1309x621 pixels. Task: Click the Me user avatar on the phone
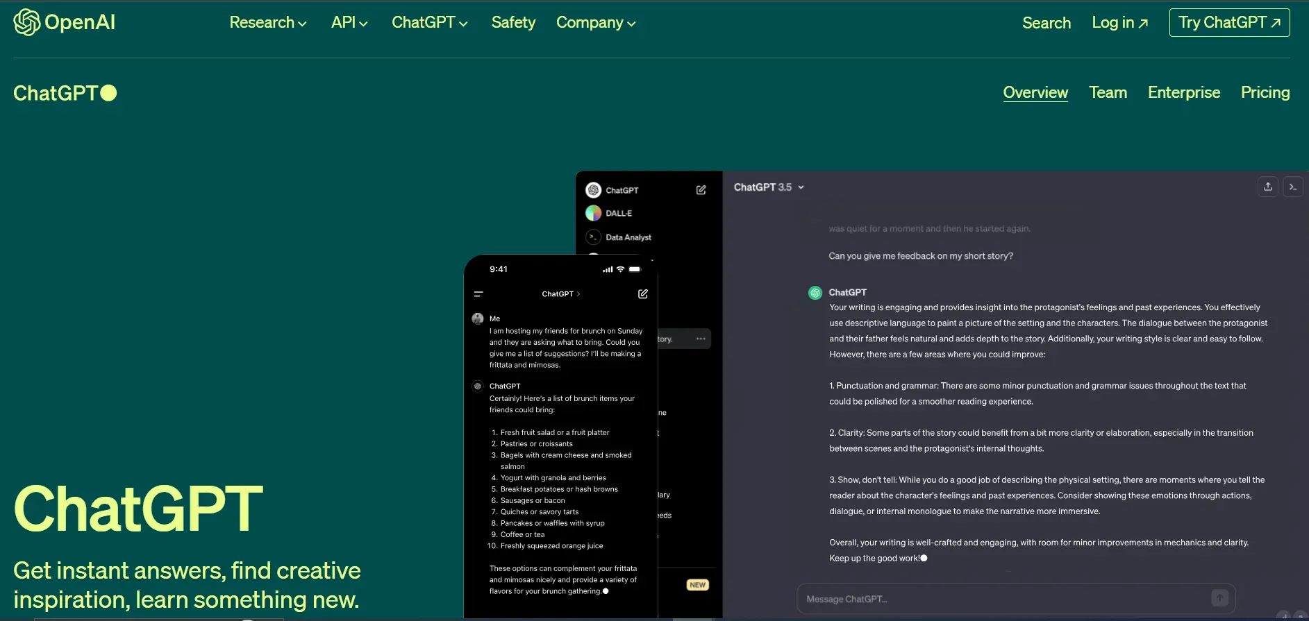pyautogui.click(x=478, y=318)
